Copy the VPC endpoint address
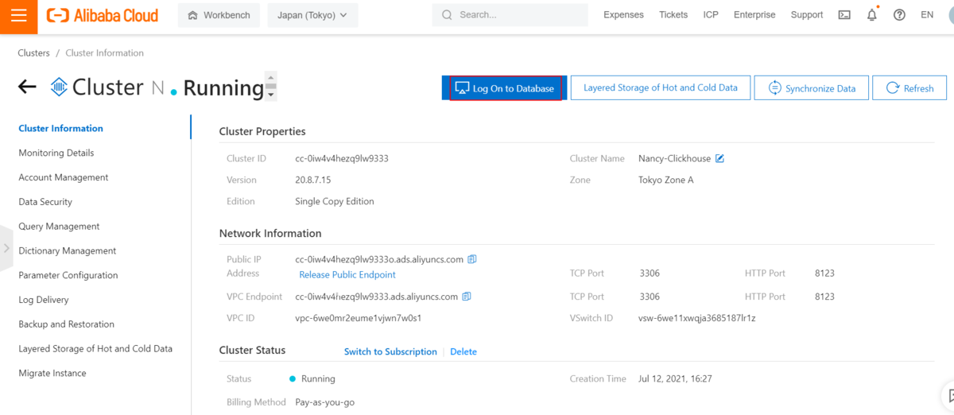Image resolution: width=954 pixels, height=415 pixels. pos(467,297)
